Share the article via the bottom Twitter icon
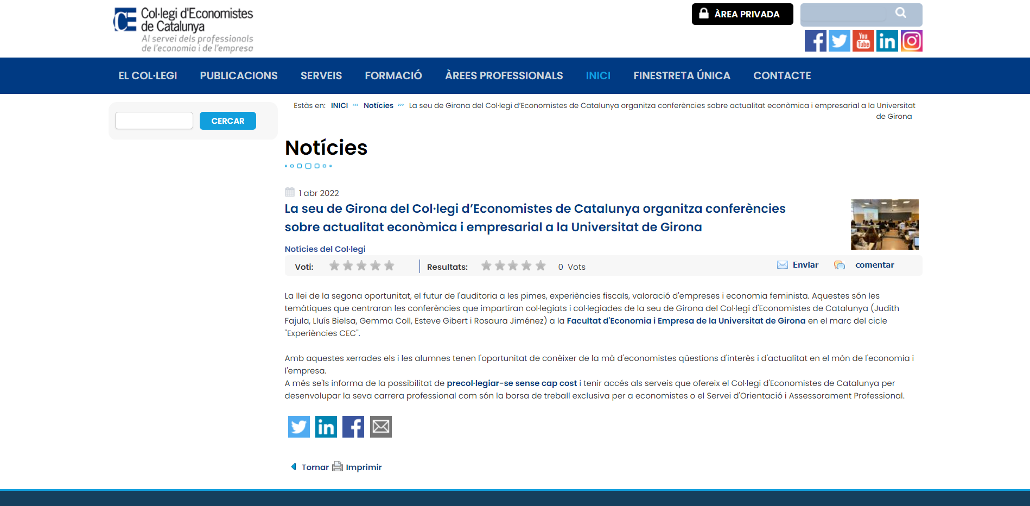 pyautogui.click(x=299, y=427)
